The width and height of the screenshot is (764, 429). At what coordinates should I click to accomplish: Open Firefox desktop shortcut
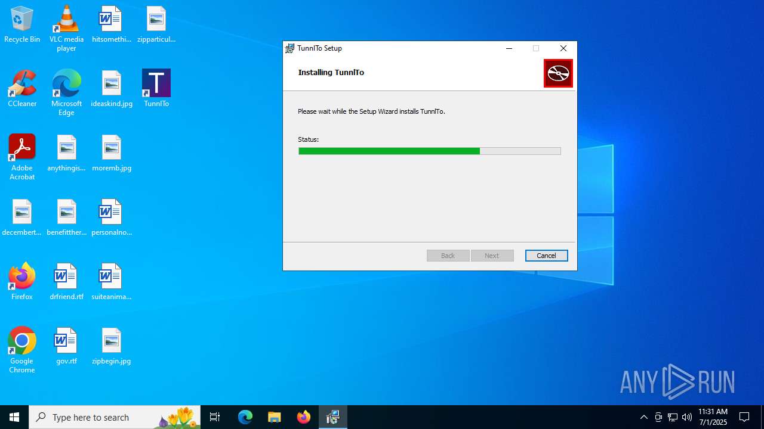click(x=22, y=282)
